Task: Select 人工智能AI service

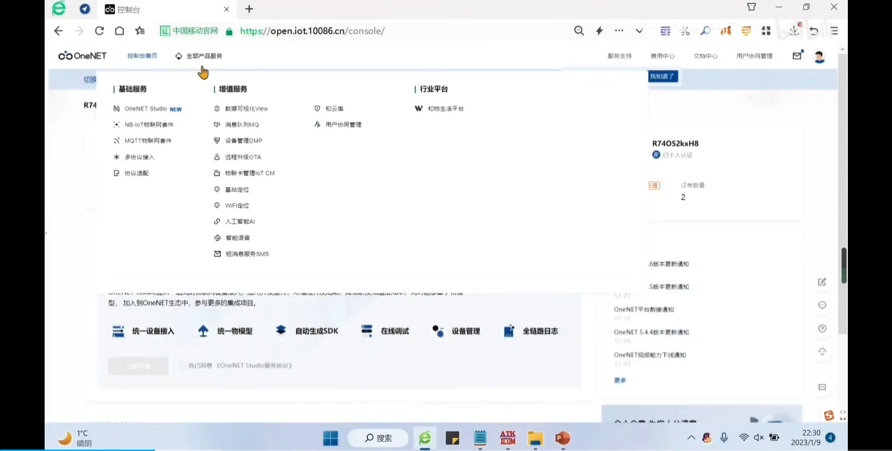Action: (x=234, y=222)
